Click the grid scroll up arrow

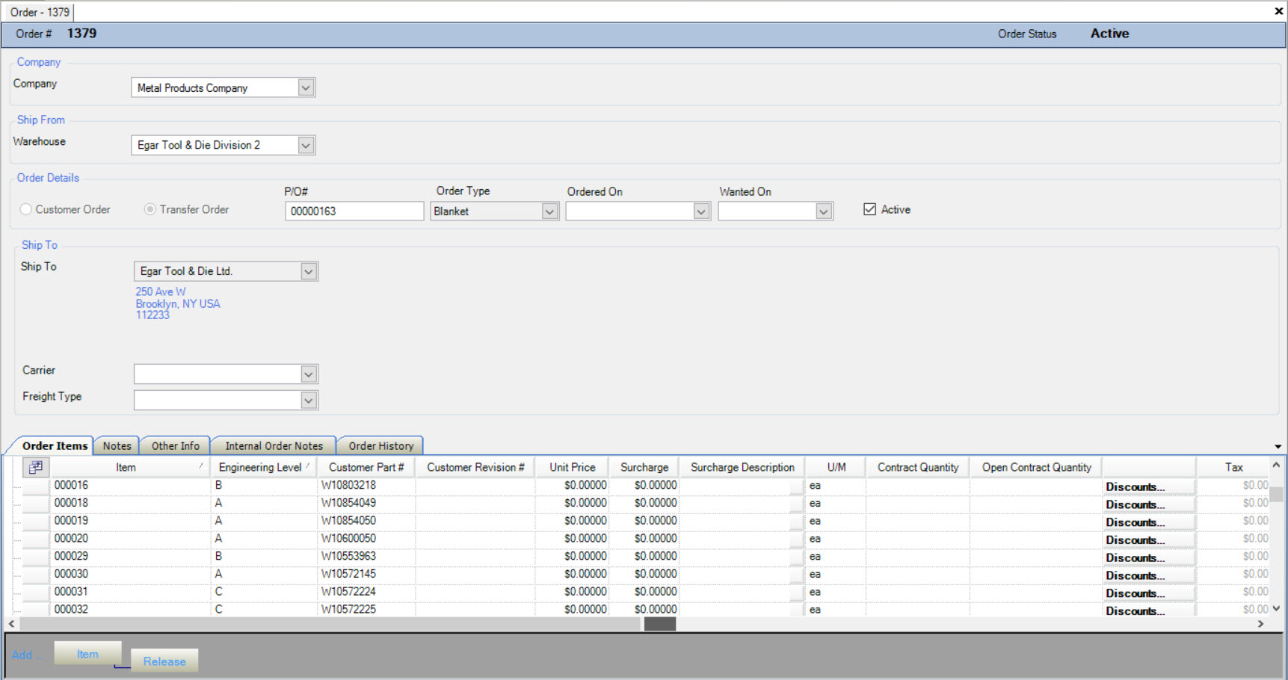click(x=1276, y=465)
